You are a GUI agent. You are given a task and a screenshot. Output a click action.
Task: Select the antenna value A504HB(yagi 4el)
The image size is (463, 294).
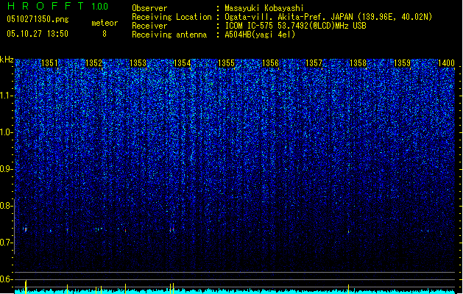[x=260, y=35]
